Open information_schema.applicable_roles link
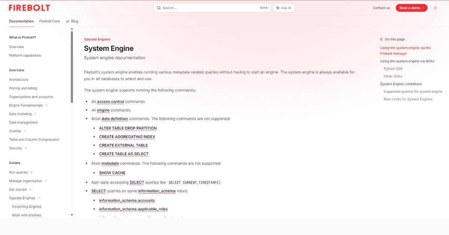This screenshot has width=449, height=235. click(134, 209)
